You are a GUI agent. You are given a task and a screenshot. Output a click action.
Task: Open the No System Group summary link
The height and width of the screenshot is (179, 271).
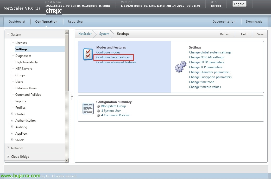(114, 106)
